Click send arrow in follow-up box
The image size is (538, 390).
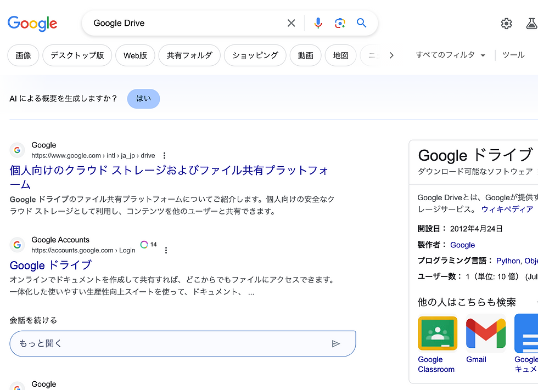pyautogui.click(x=336, y=344)
